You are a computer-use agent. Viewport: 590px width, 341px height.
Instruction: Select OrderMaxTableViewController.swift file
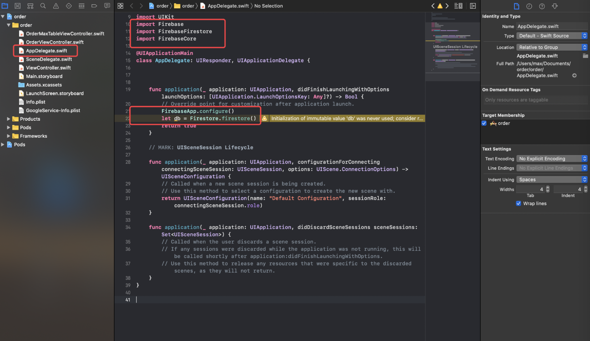click(x=62, y=34)
